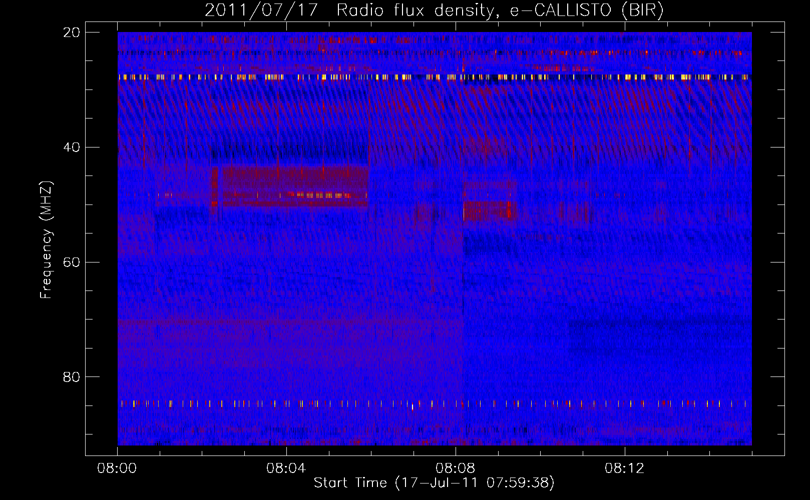
Task: Click the '40' frequency tick label
Action: pos(72,147)
